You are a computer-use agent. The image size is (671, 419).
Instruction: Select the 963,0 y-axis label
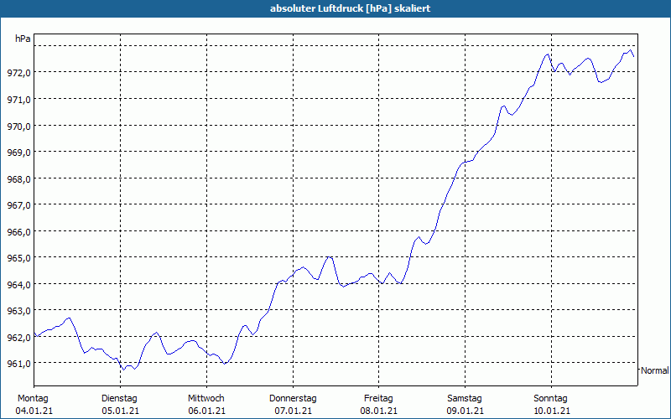pyautogui.click(x=18, y=311)
